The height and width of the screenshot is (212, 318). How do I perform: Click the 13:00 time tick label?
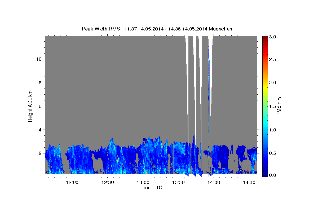click(143, 182)
